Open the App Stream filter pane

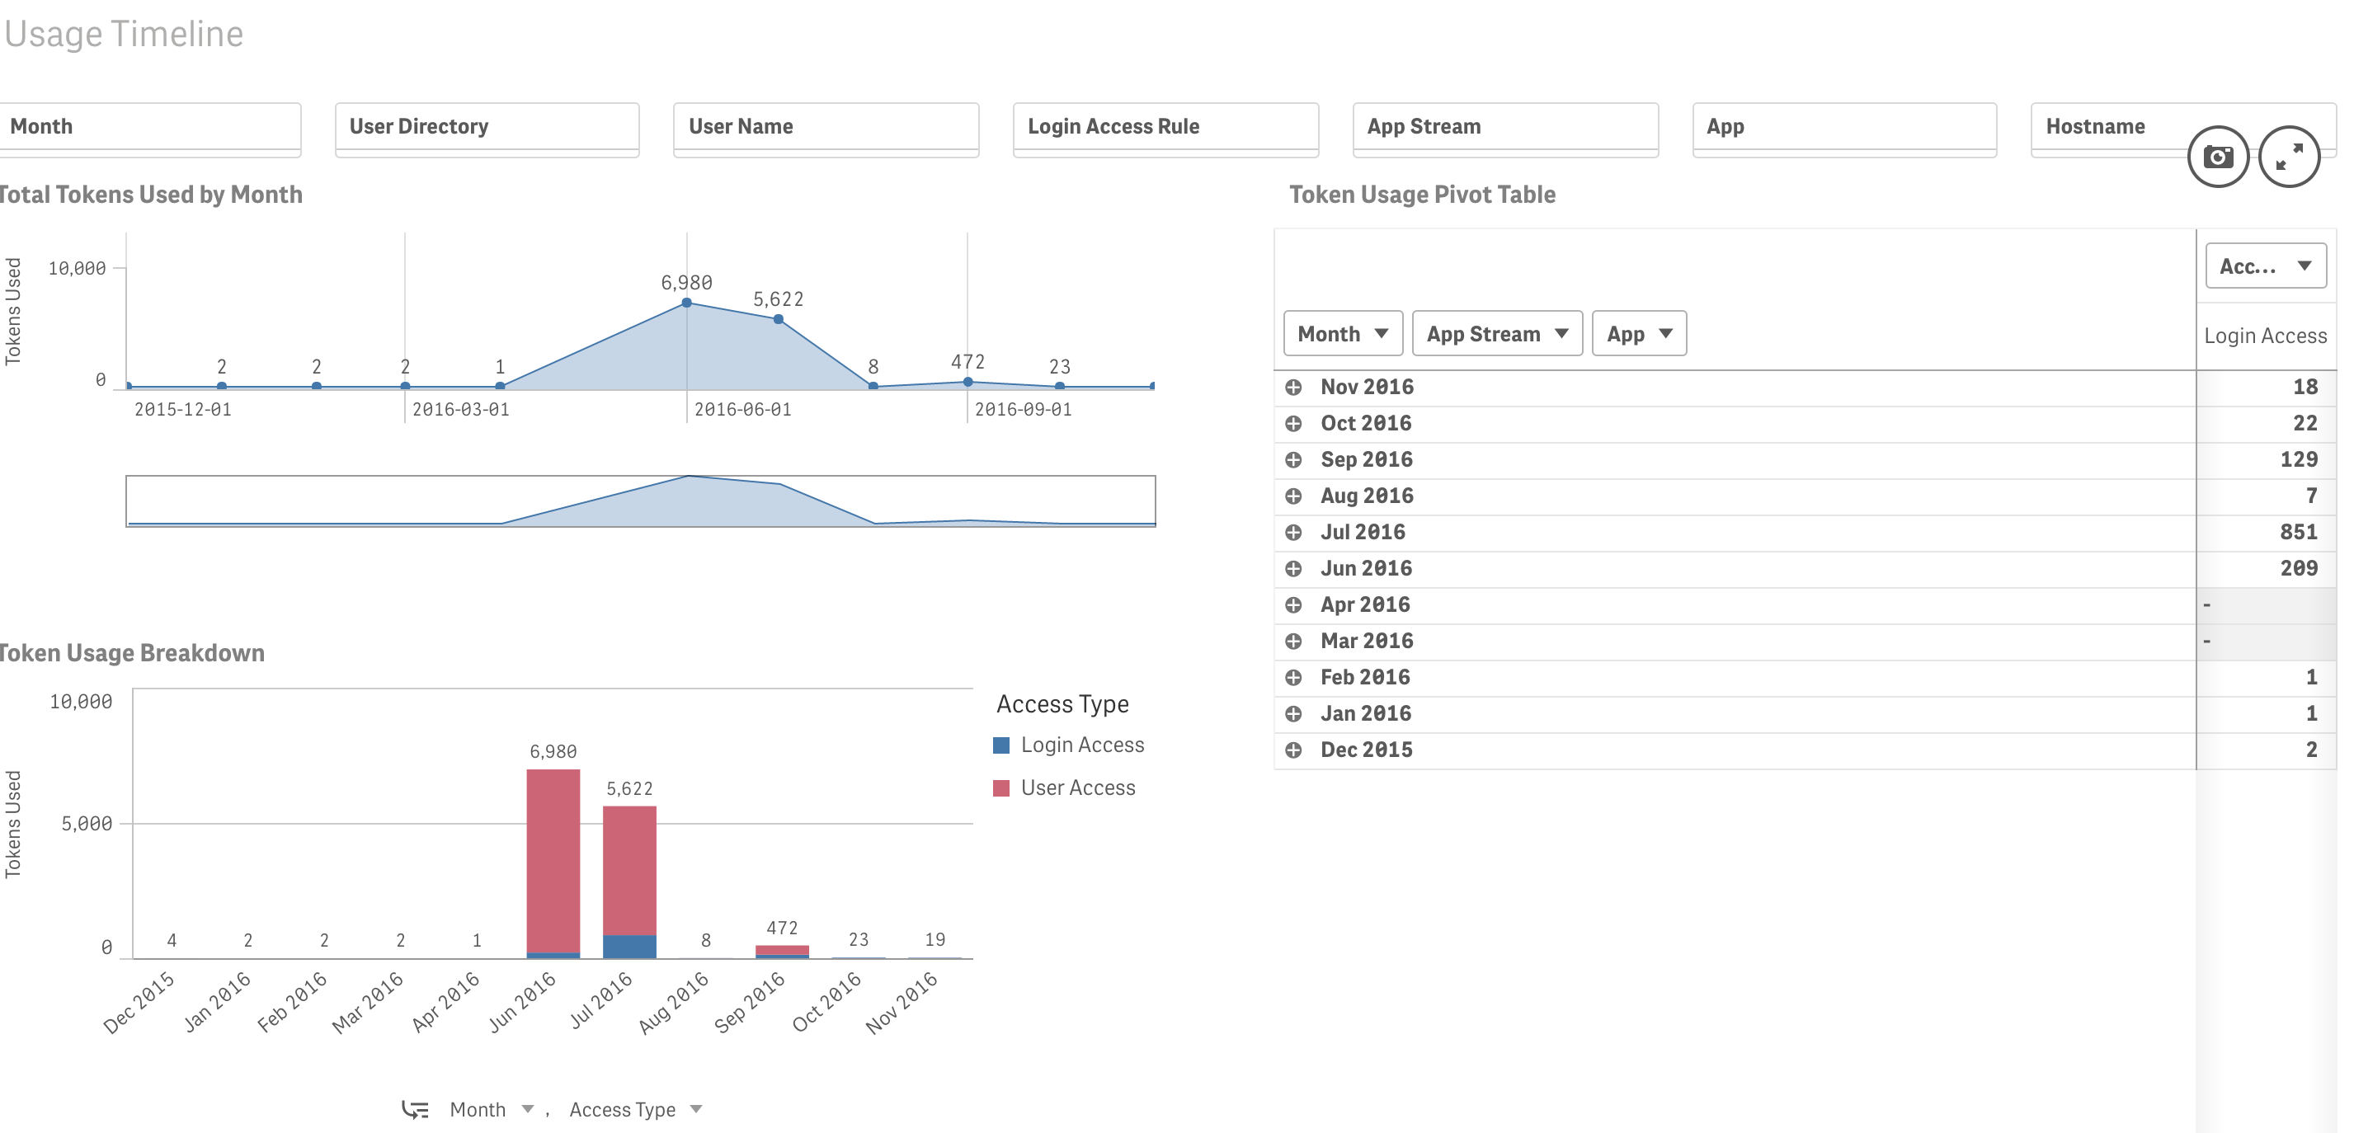click(1505, 128)
